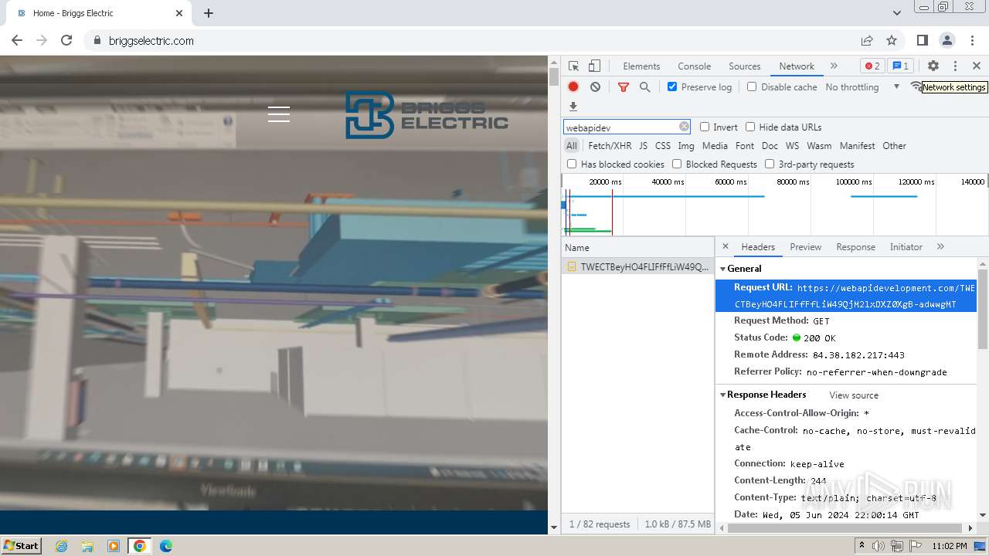Show more DevTools panels chevron
The width and height of the screenshot is (989, 556).
(x=834, y=66)
